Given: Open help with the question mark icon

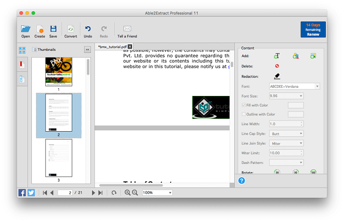Looking at the screenshot, I should (x=242, y=181).
